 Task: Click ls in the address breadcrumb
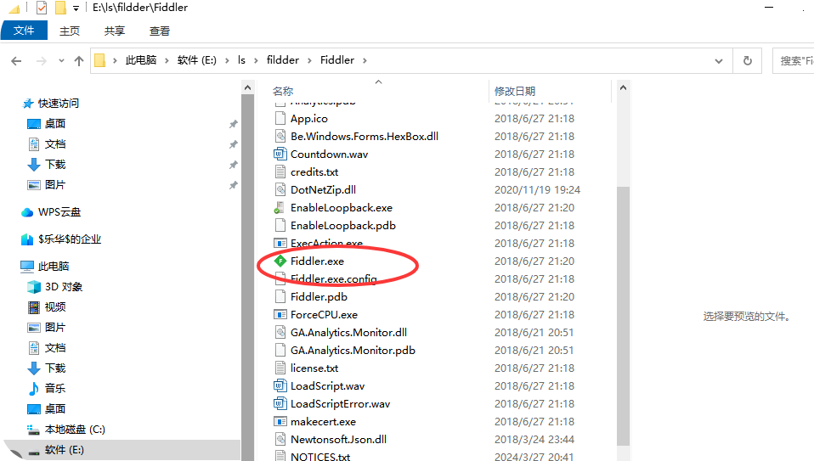click(241, 60)
